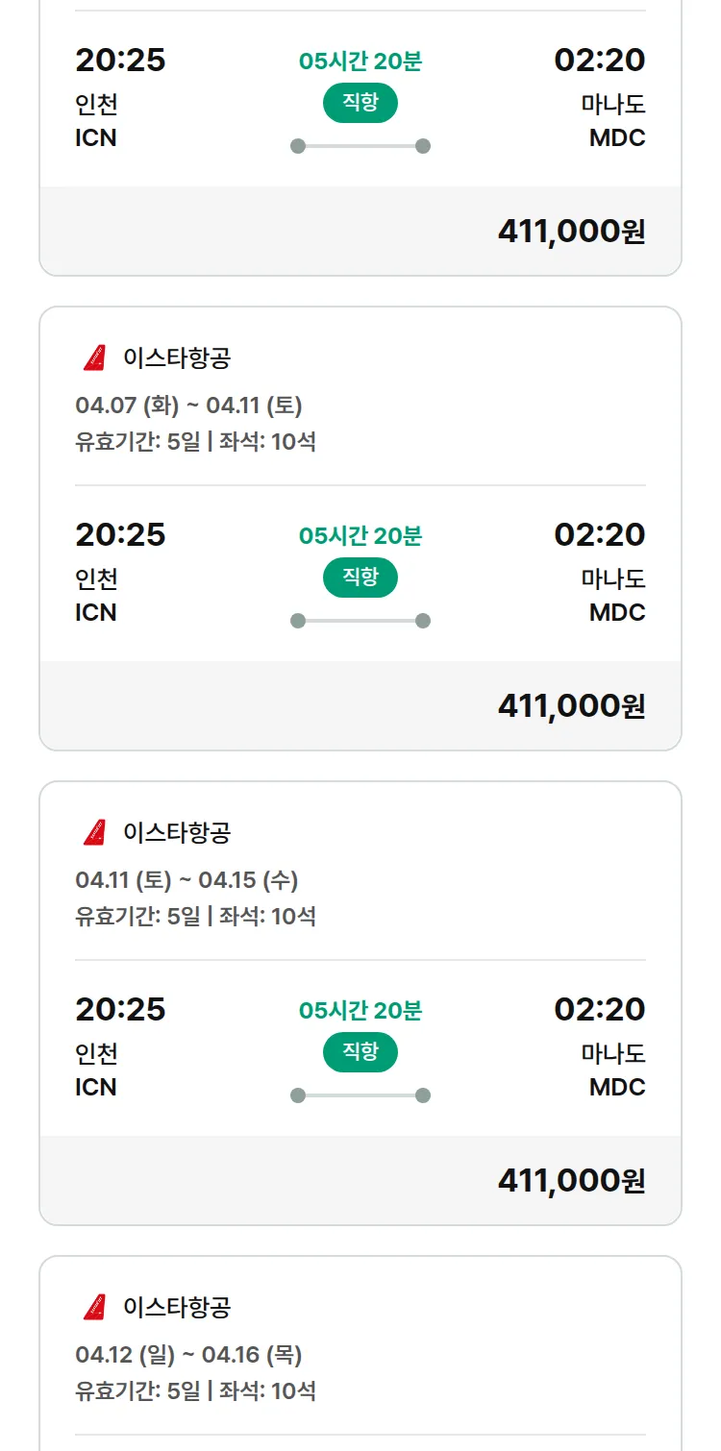Click 인천 ICN origin on 04.11–04.15 flight

[x=96, y=1070]
